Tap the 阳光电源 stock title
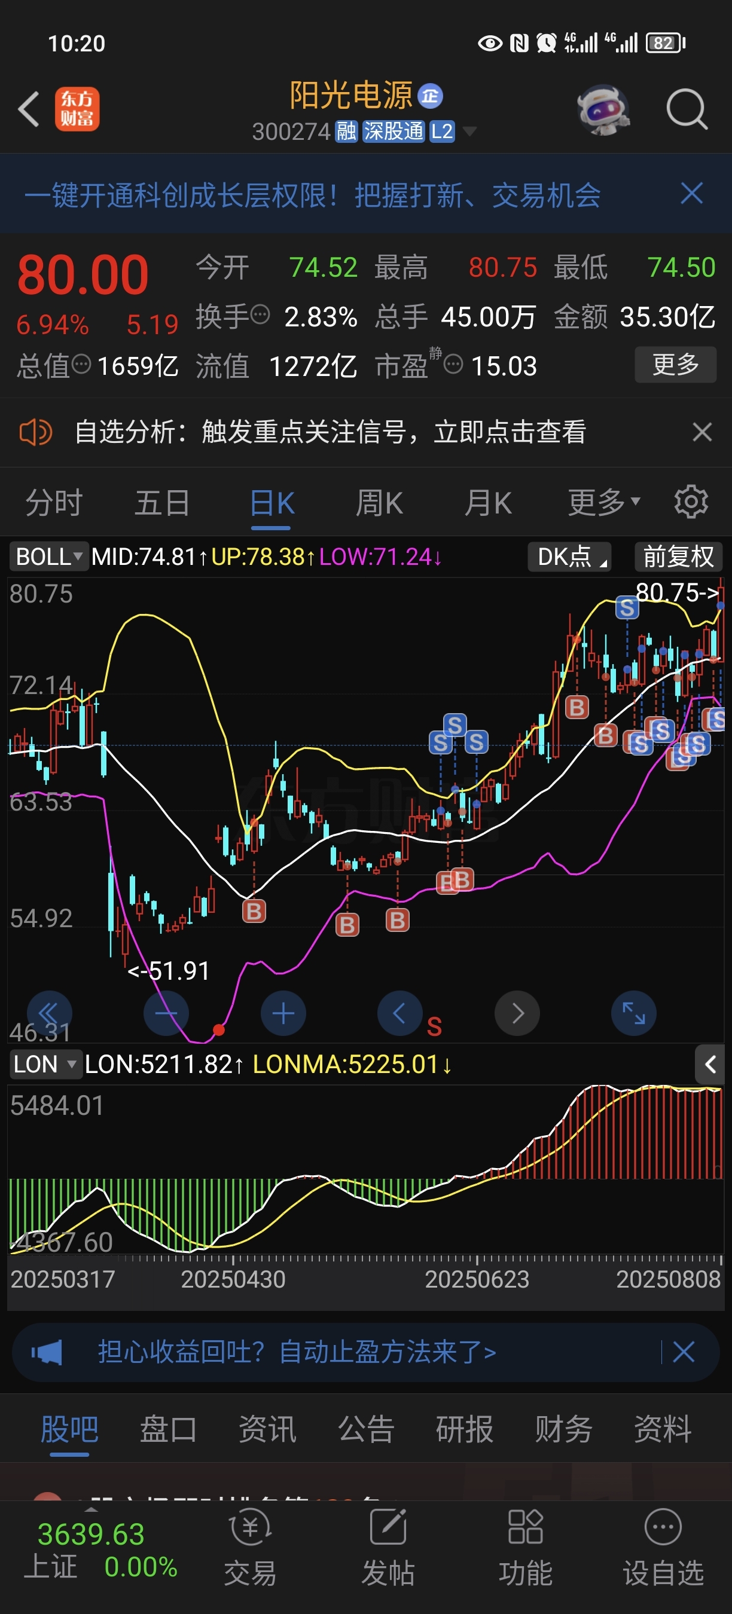 (351, 96)
